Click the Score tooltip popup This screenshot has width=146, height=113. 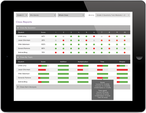pyautogui.click(x=103, y=90)
